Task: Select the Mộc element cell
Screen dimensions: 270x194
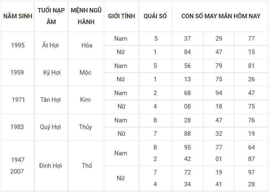Action: [x=85, y=73]
